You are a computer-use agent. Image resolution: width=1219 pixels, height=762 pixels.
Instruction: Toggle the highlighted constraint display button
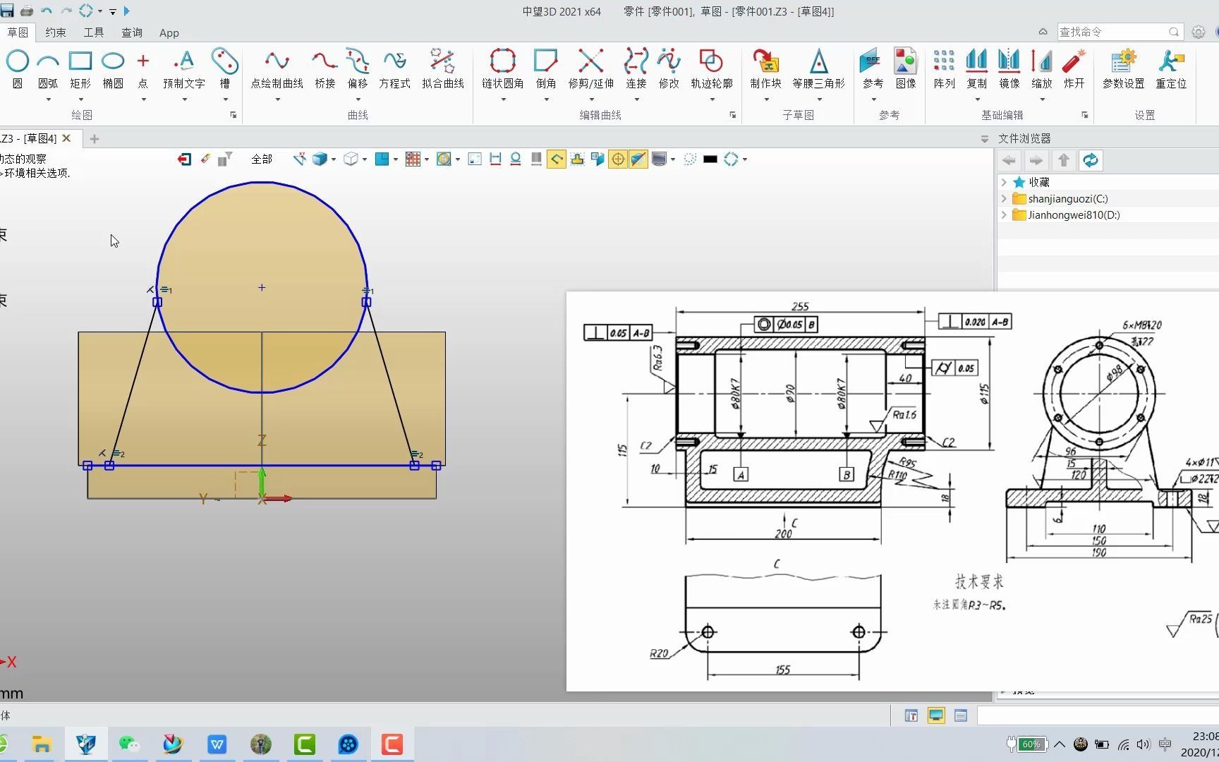coord(557,159)
